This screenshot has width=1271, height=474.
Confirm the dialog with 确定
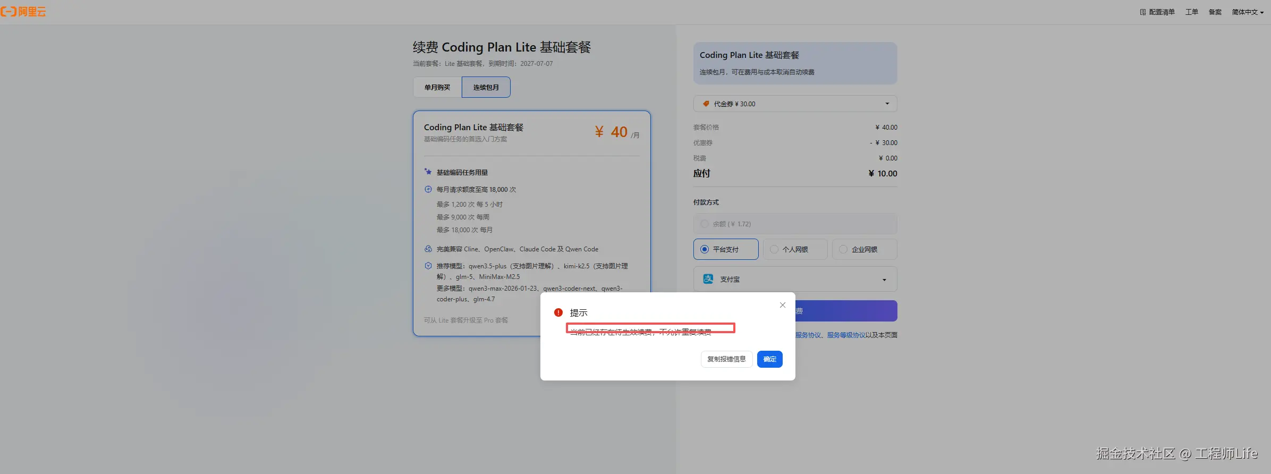click(x=769, y=359)
